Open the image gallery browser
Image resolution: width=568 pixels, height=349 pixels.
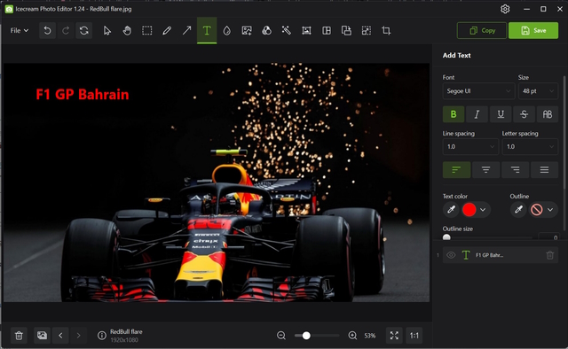point(42,336)
